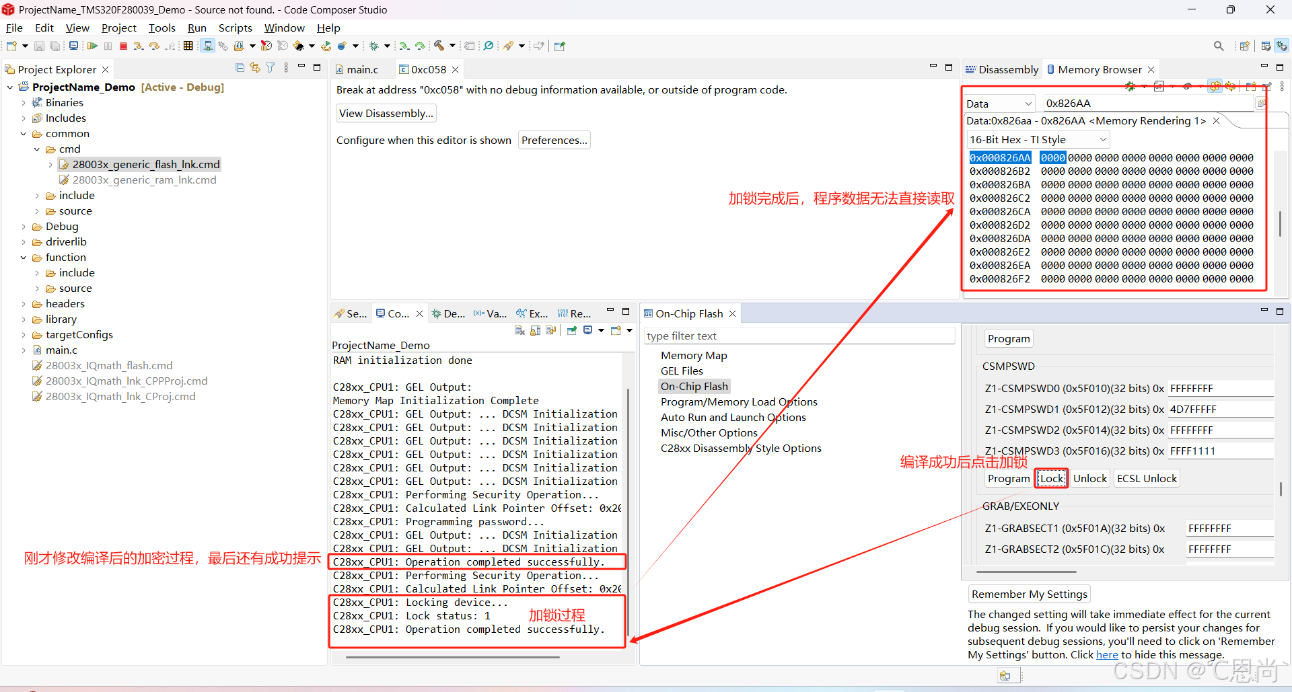This screenshot has height=692, width=1292.
Task: Click the Step Over toolbar icon
Action: (x=154, y=46)
